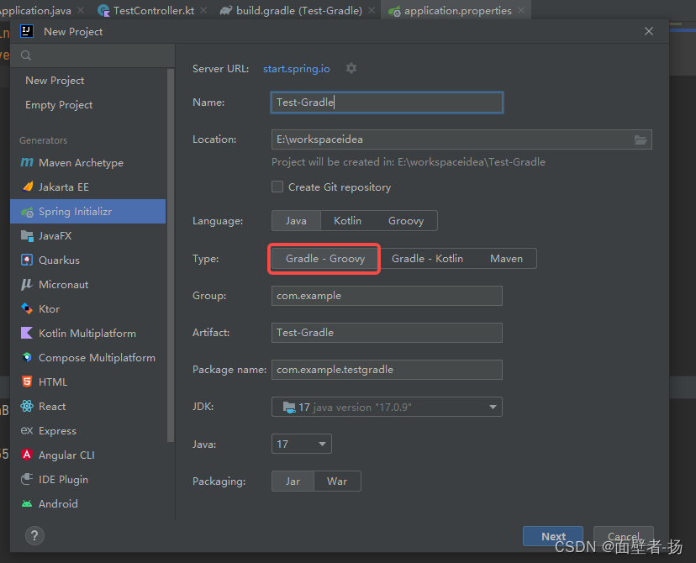Click the generator search field
The height and width of the screenshot is (563, 696).
[92, 55]
